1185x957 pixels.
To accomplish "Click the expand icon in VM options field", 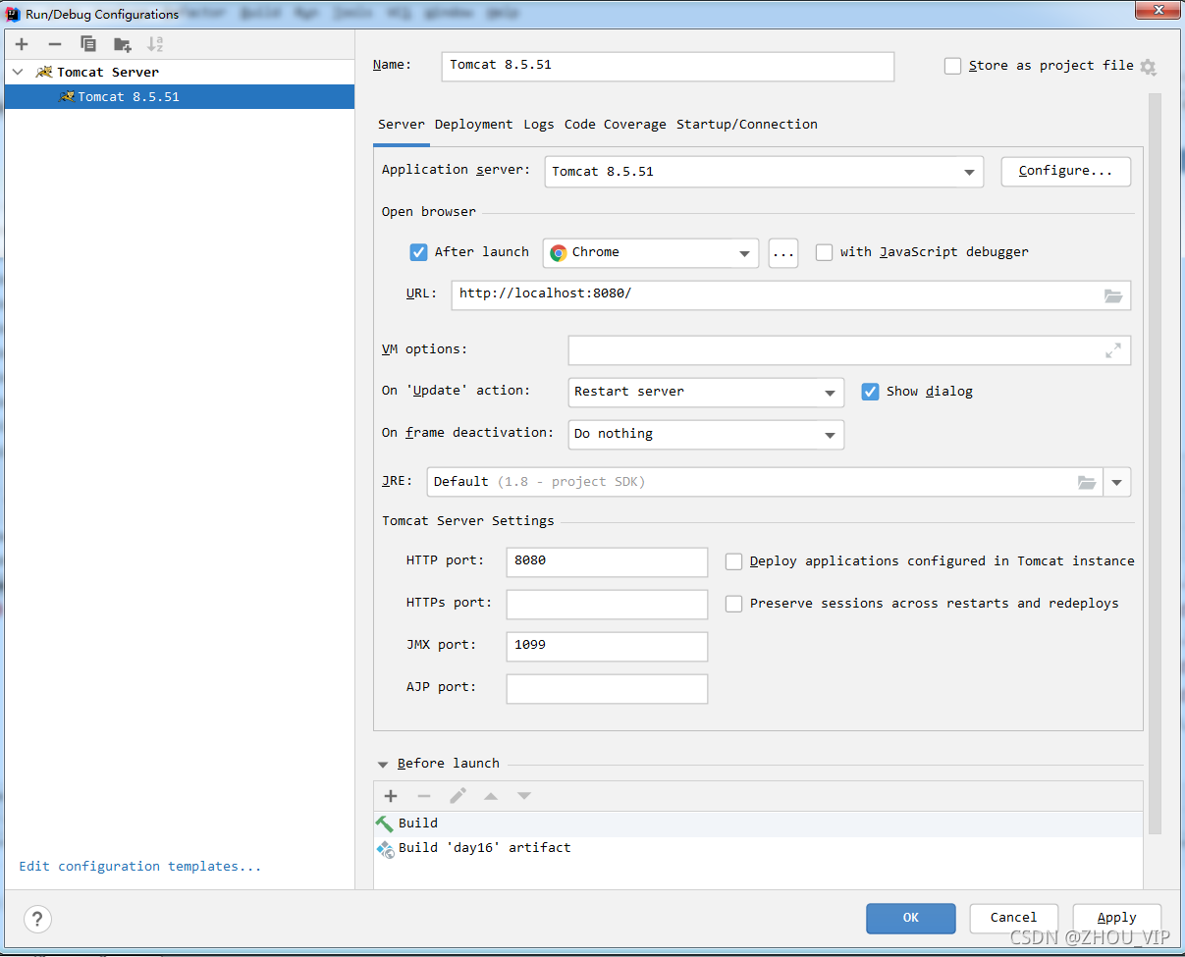I will (1113, 350).
